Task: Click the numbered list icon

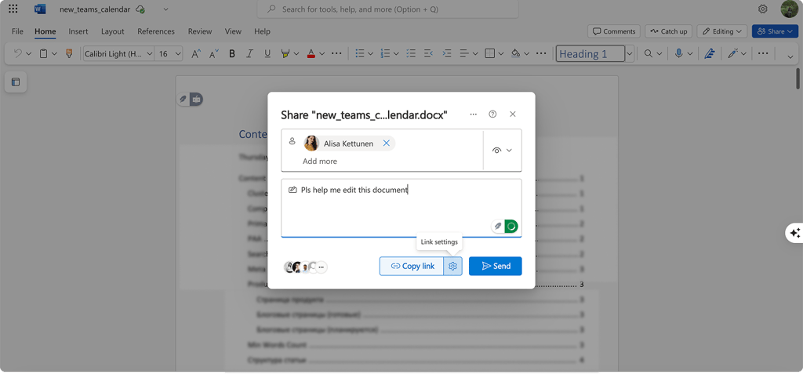Action: tap(386, 53)
